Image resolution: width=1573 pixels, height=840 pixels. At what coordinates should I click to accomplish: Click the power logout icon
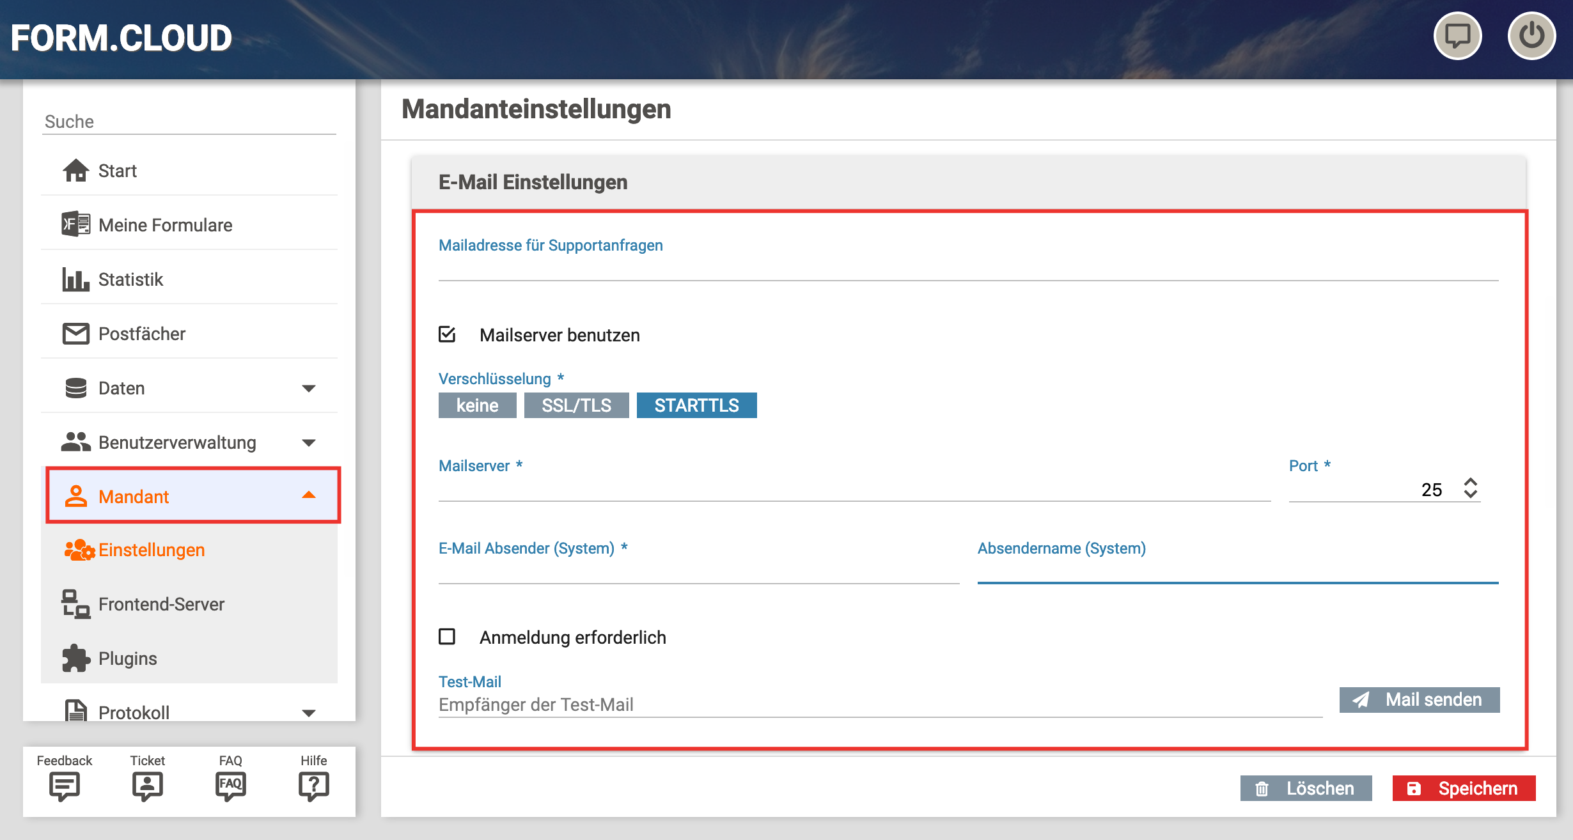[1531, 36]
